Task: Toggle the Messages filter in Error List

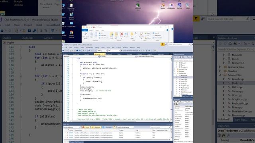Action: (x=107, y=127)
